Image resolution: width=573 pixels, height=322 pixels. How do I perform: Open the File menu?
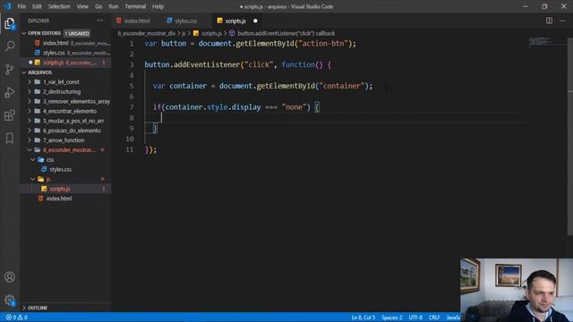pyautogui.click(x=21, y=6)
